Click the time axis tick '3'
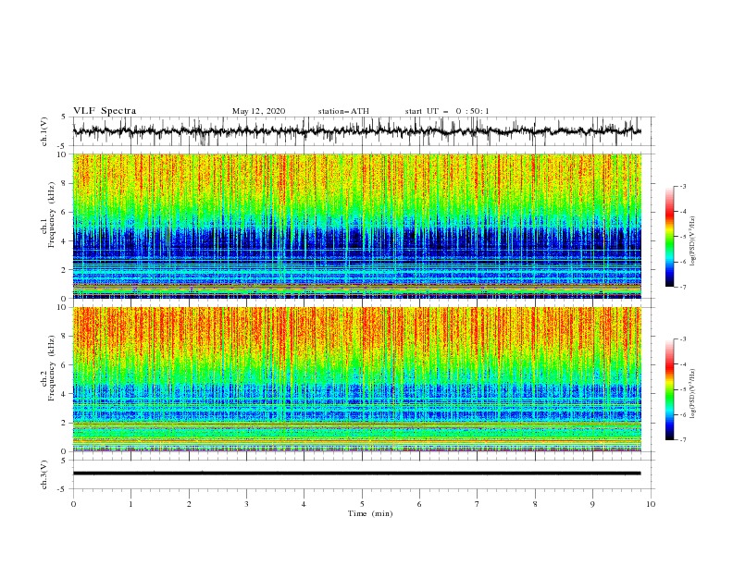 (x=246, y=504)
